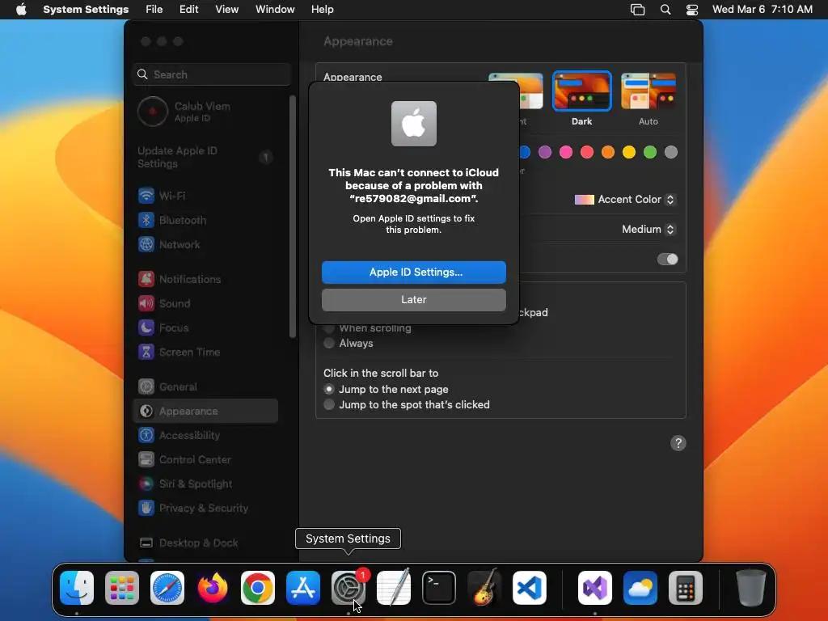The image size is (828, 621).
Task: Open GarageBand from the Dock
Action: tap(484, 588)
